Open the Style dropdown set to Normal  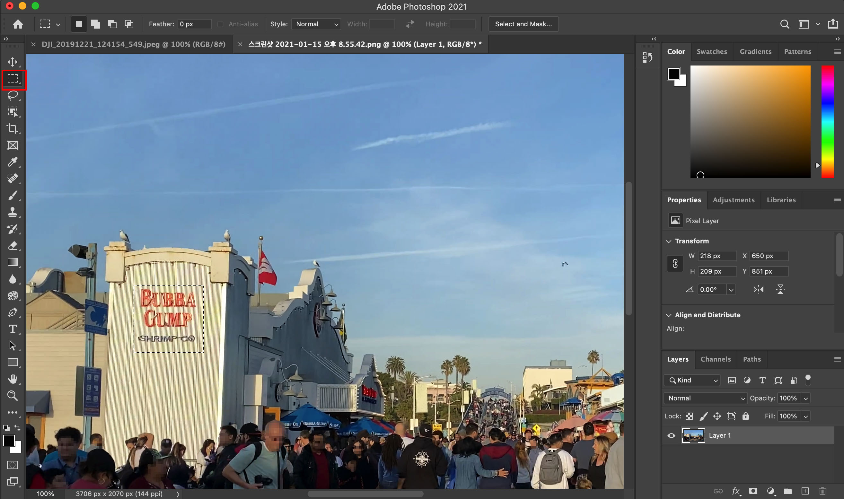click(316, 24)
